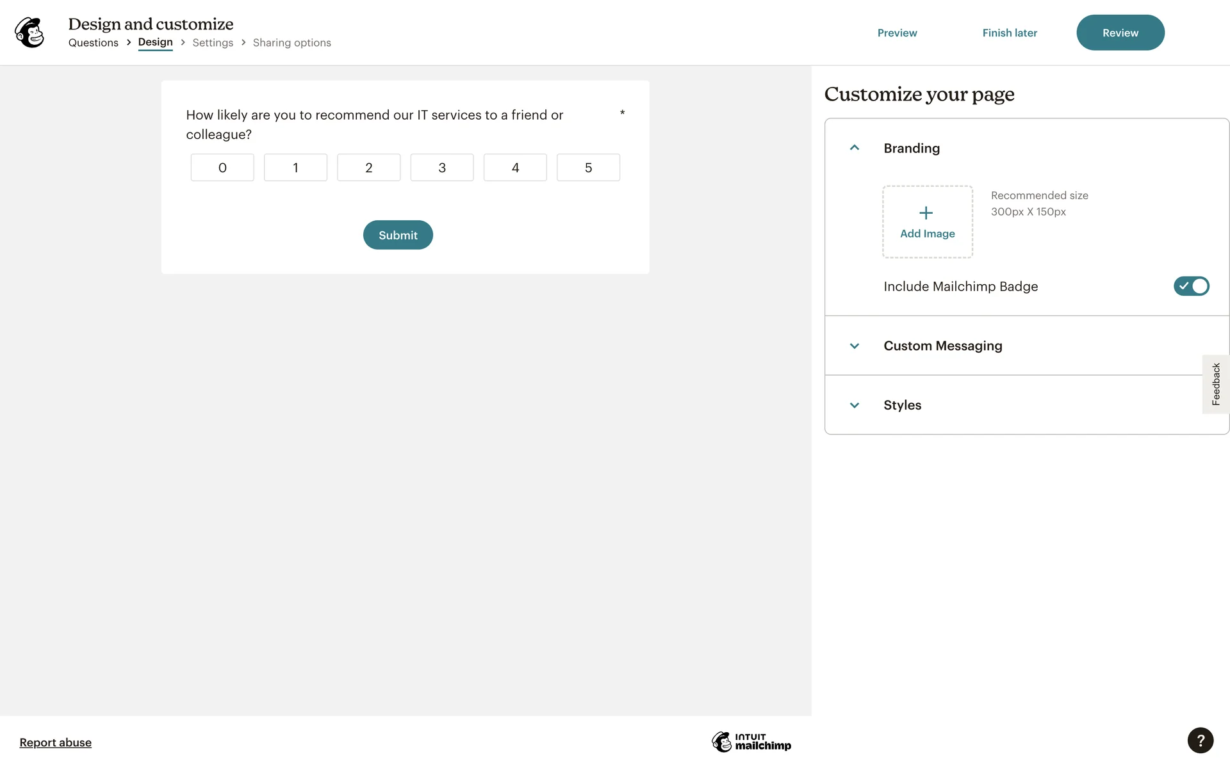This screenshot has width=1230, height=768.
Task: Open the Sharing options step
Action: 291,43
